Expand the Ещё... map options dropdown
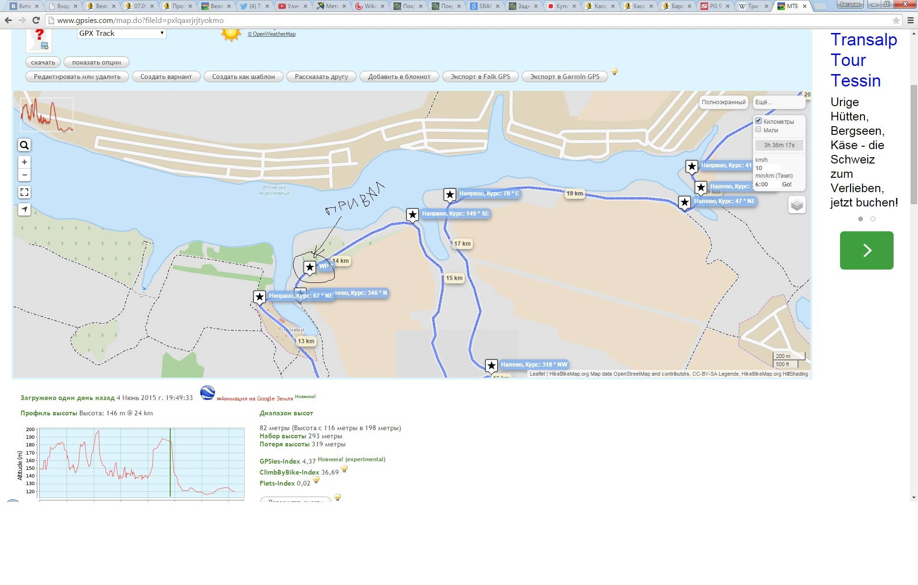Viewport: 918px width, 585px height. pos(778,102)
